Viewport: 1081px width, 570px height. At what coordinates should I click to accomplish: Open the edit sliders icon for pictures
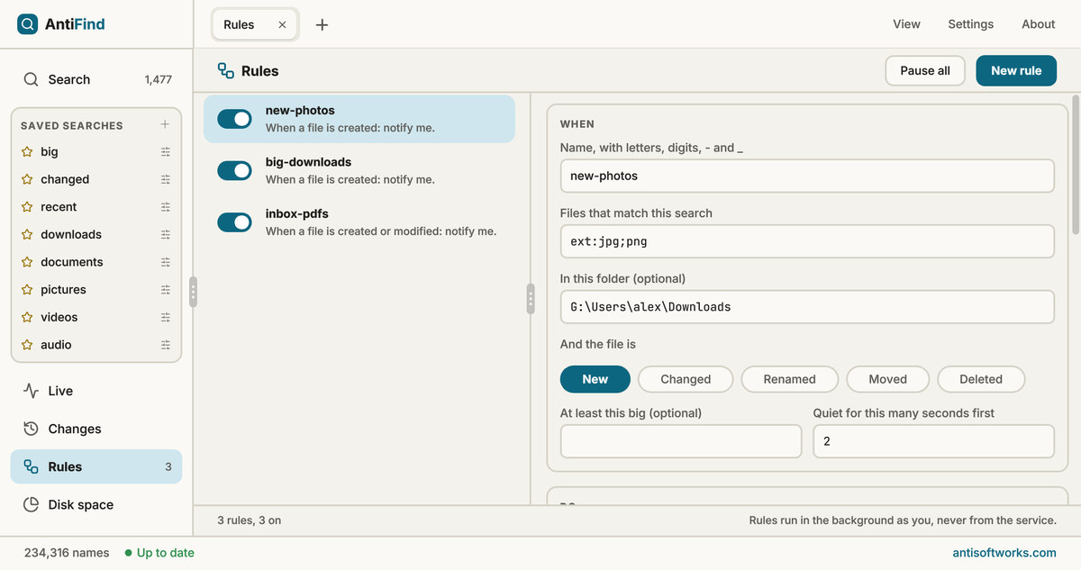point(166,290)
